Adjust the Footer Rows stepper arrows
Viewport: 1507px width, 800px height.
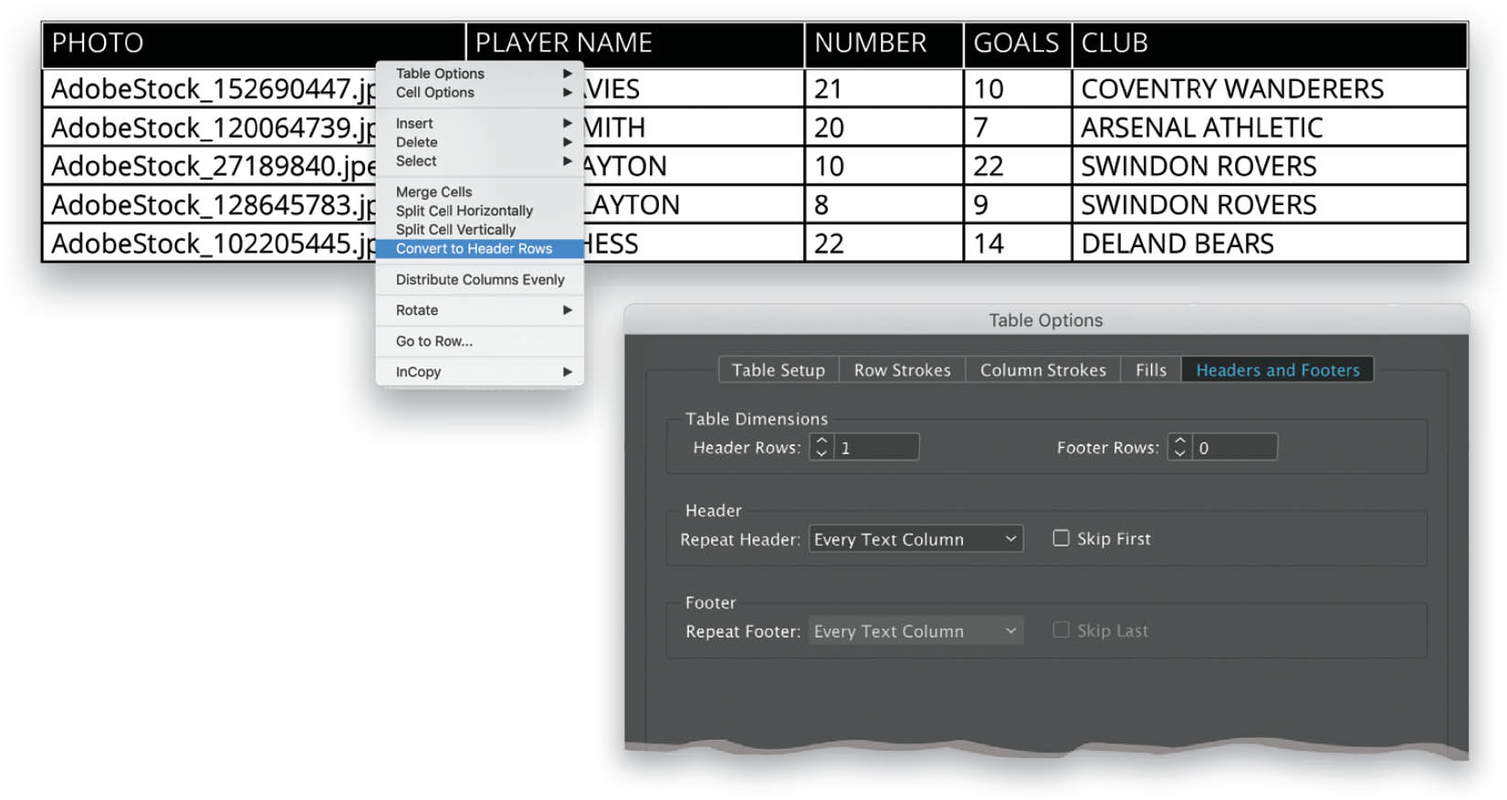click(x=1180, y=447)
